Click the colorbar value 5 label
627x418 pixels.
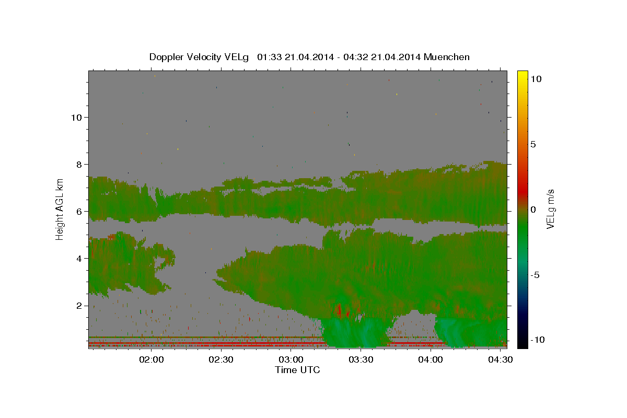[x=533, y=144]
